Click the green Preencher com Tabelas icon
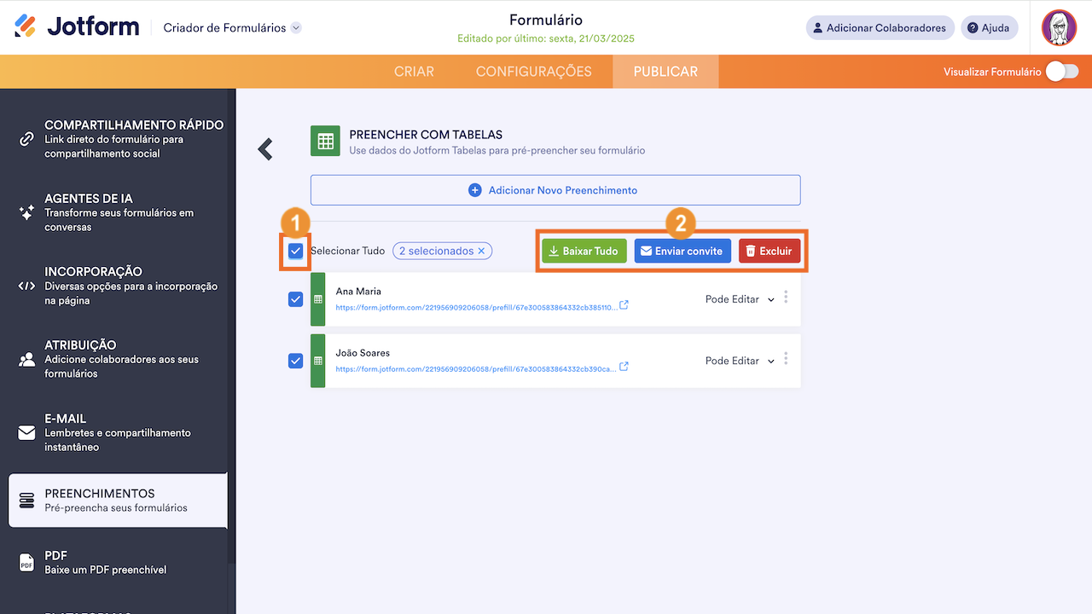This screenshot has width=1092, height=614. [325, 142]
